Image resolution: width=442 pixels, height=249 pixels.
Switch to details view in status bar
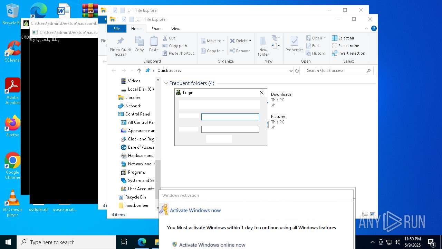(365, 214)
